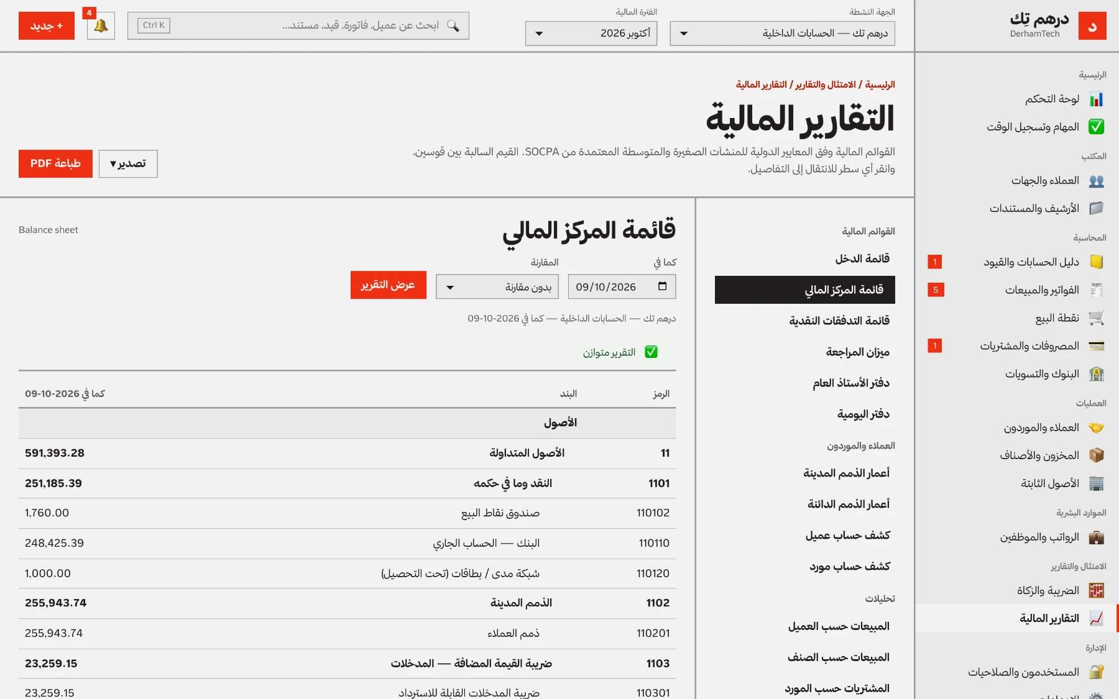This screenshot has width=1119, height=699.
Task: Open لوحة التحكم dashboard icon
Action: (x=1097, y=99)
